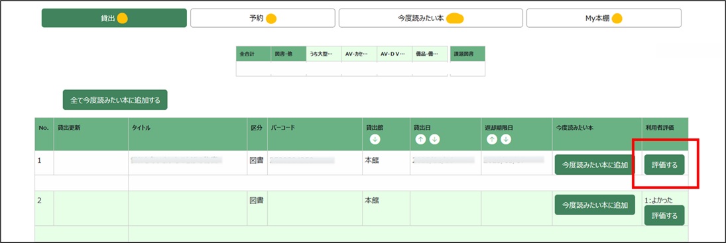
Task: Click row number 1 cell
Action: 44,163
